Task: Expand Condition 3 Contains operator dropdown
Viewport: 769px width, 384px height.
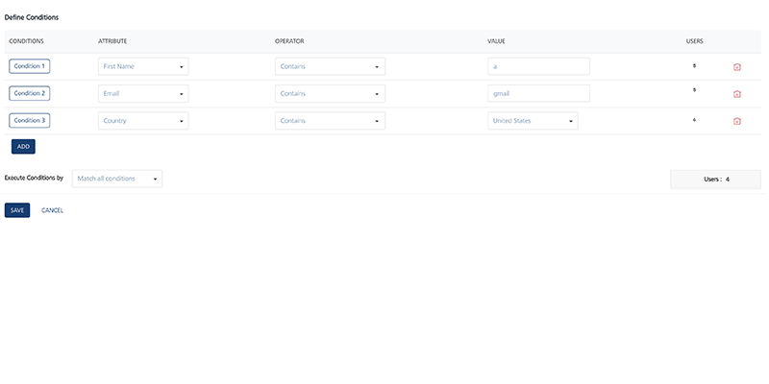Action: click(330, 121)
